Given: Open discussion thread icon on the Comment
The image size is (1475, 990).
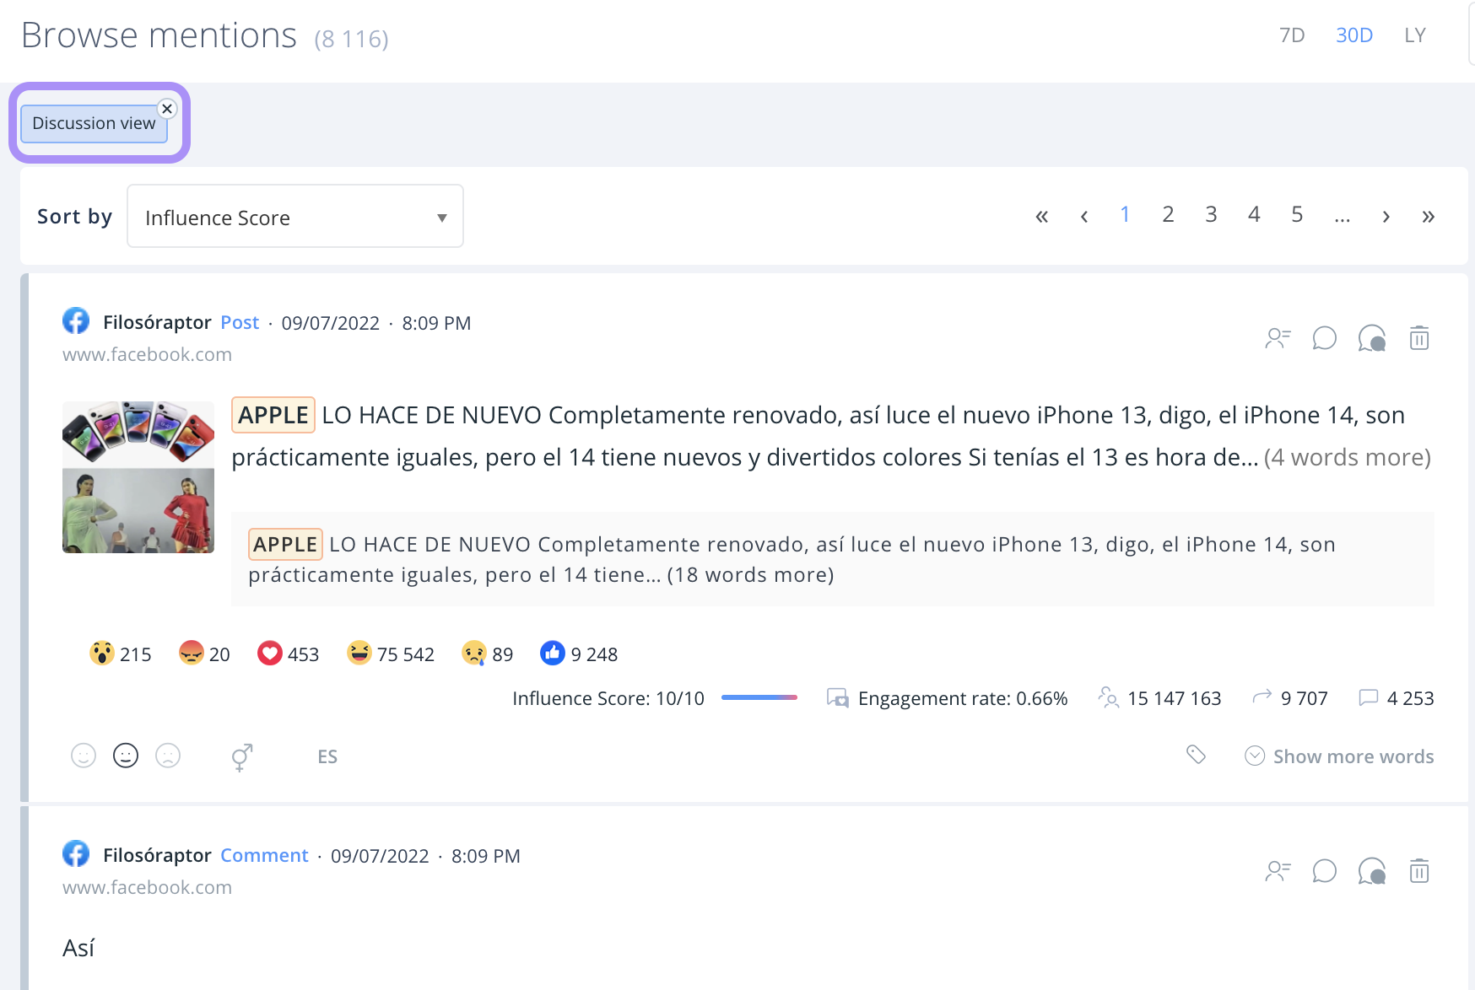Looking at the screenshot, I should pyautogui.click(x=1372, y=871).
